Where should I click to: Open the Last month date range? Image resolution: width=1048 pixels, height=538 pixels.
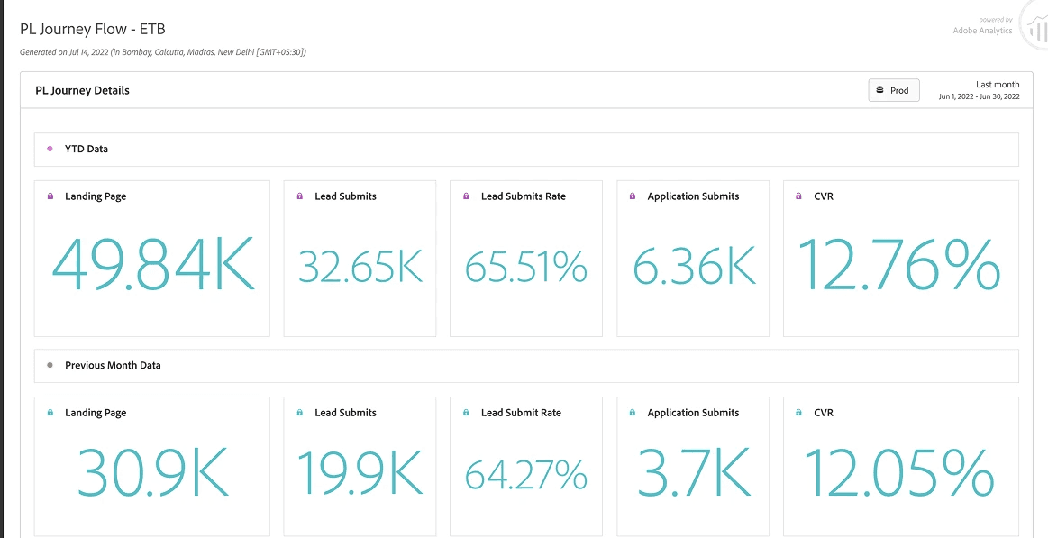pos(980,90)
